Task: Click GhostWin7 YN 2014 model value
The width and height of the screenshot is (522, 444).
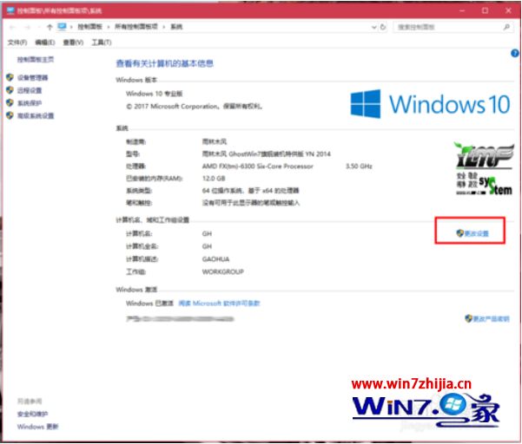Action: [267, 153]
